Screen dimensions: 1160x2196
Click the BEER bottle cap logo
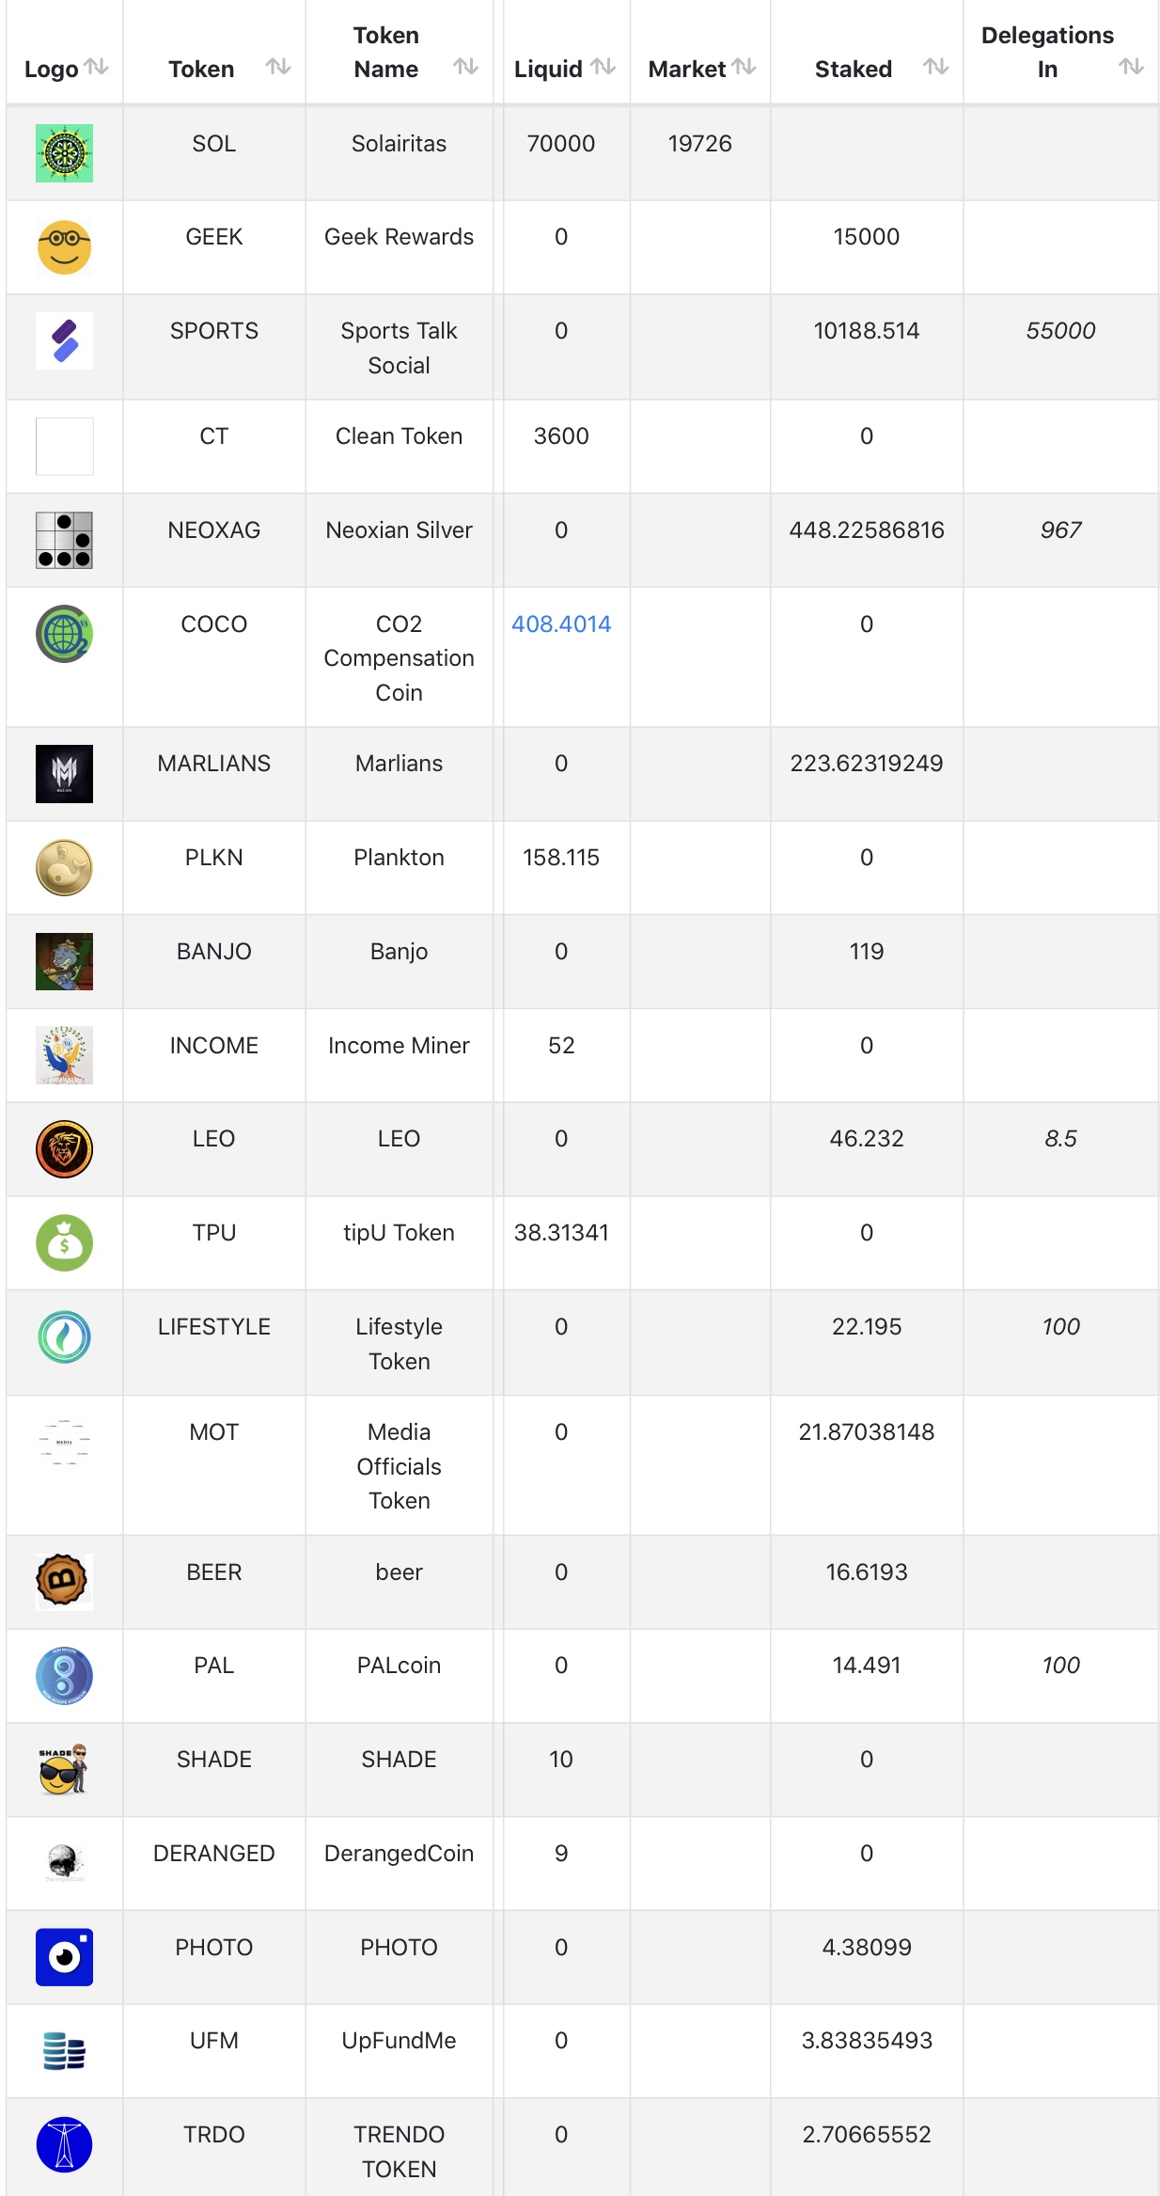click(x=64, y=1582)
